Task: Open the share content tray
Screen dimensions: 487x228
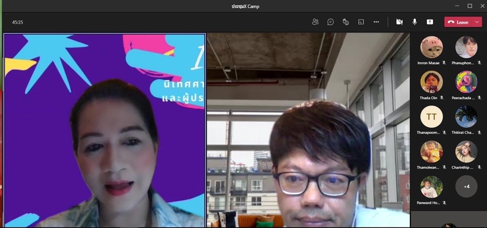Action: (x=430, y=22)
